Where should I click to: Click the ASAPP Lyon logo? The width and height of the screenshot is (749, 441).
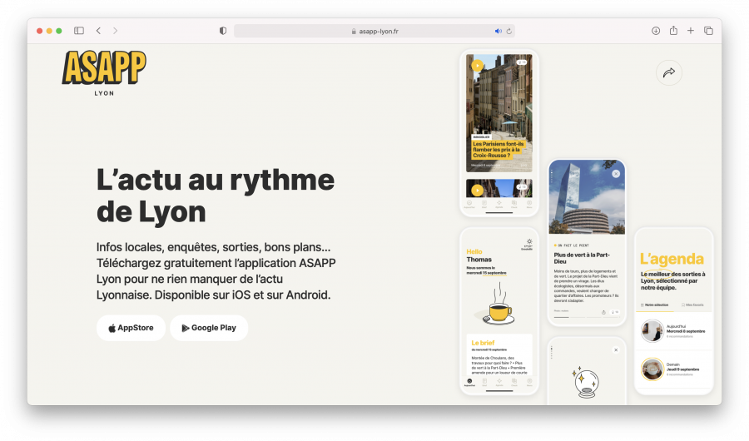(x=104, y=72)
